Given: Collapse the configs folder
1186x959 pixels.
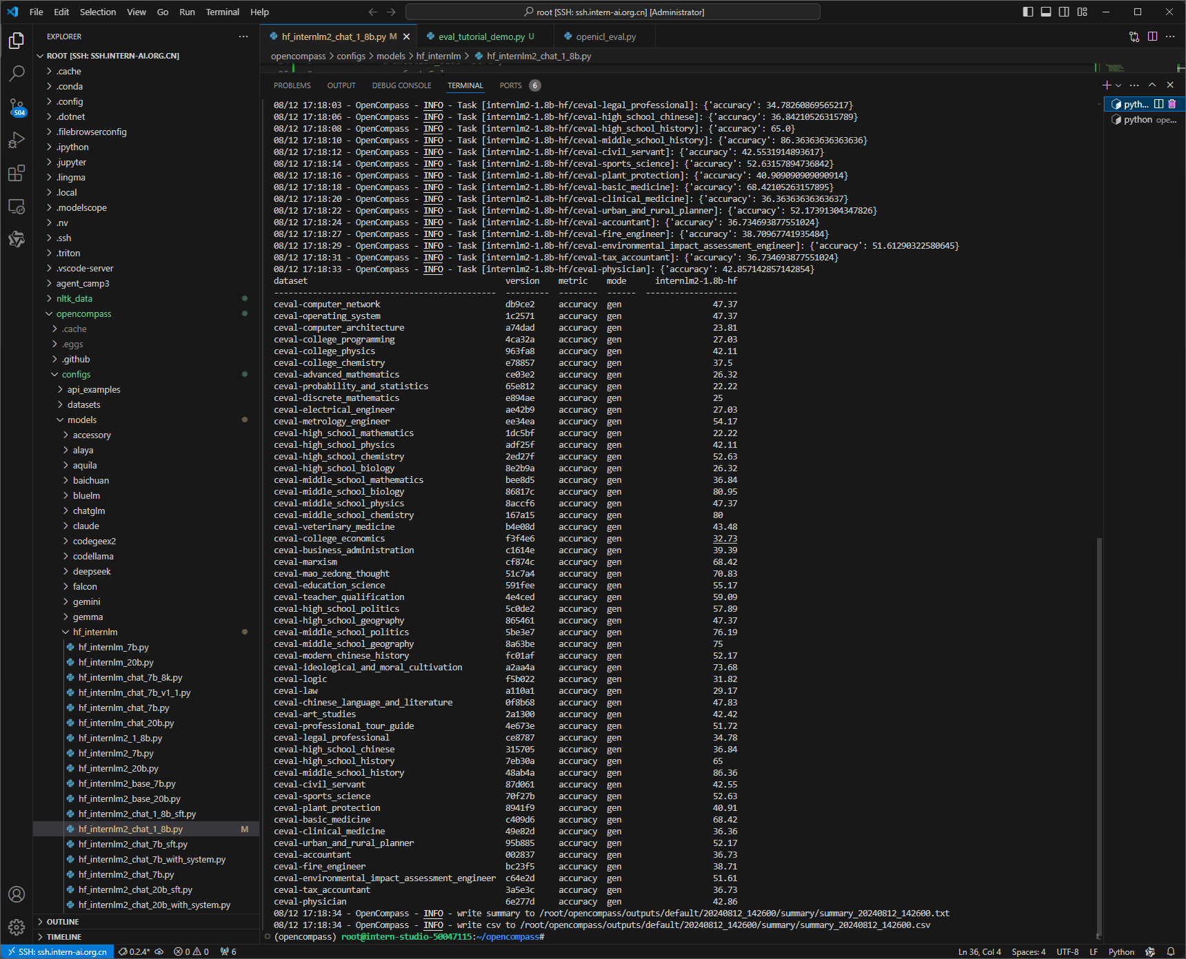Looking at the screenshot, I should click(146, 374).
